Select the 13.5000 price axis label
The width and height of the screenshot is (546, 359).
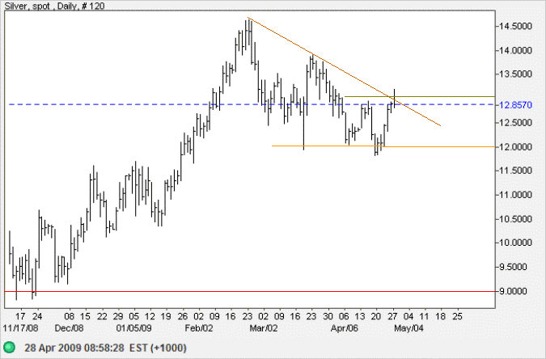pos(516,74)
